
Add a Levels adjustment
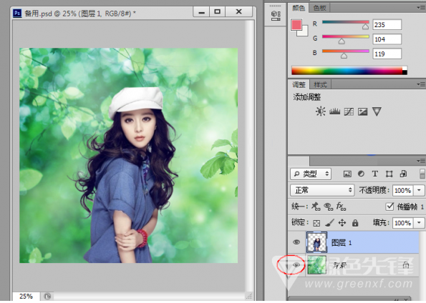tap(335, 111)
